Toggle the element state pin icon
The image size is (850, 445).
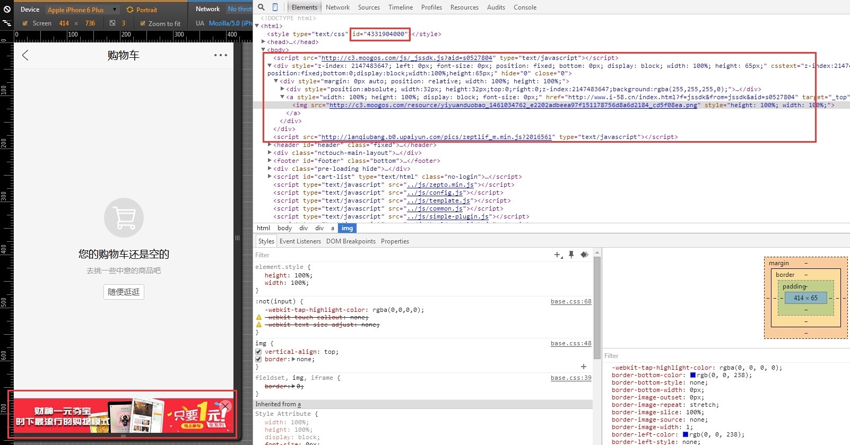tap(571, 255)
